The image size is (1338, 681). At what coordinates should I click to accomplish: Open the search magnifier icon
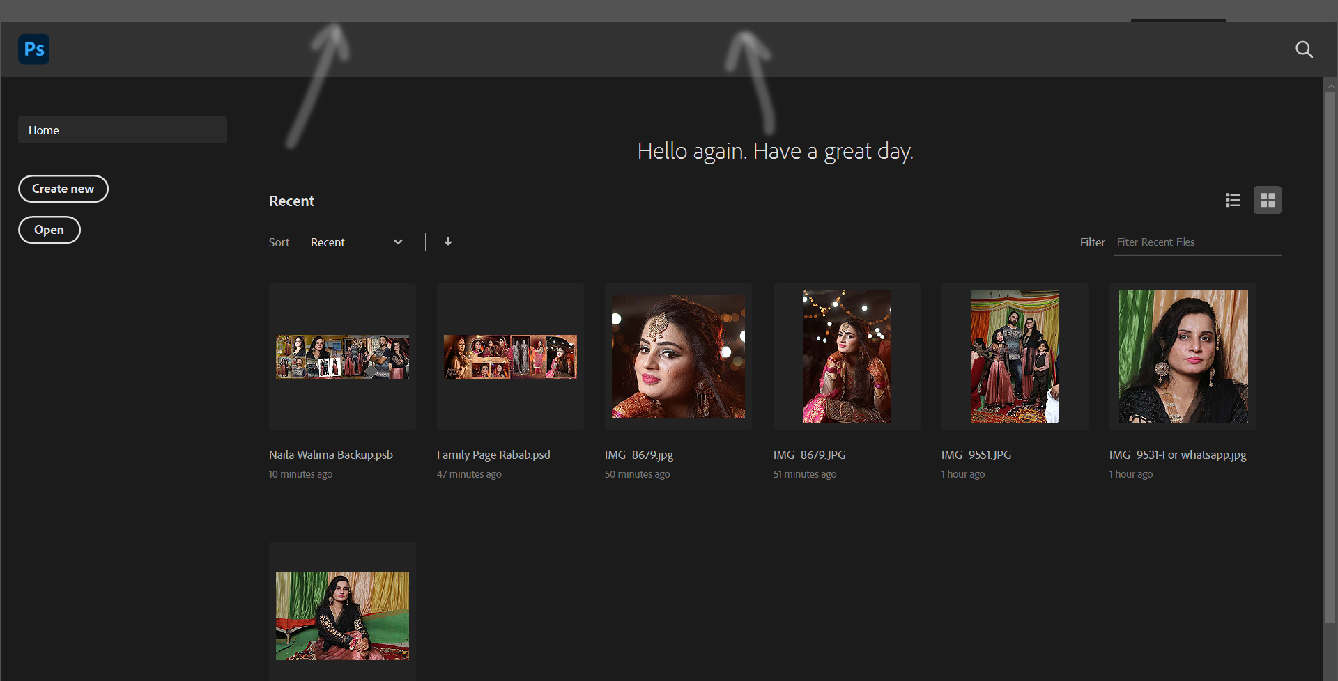pyautogui.click(x=1304, y=49)
